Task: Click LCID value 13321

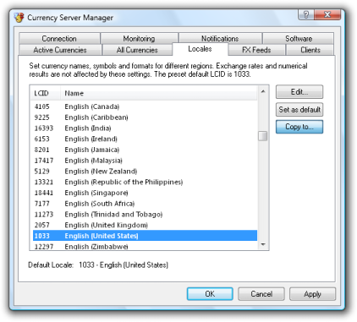Action: [x=44, y=182]
